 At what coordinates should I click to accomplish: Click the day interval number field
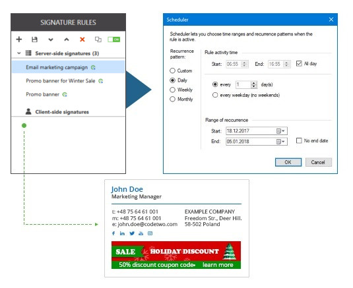click(243, 84)
